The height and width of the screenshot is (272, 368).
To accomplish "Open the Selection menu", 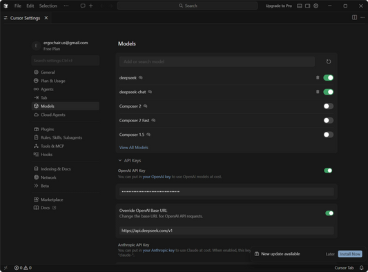I will coord(48,6).
